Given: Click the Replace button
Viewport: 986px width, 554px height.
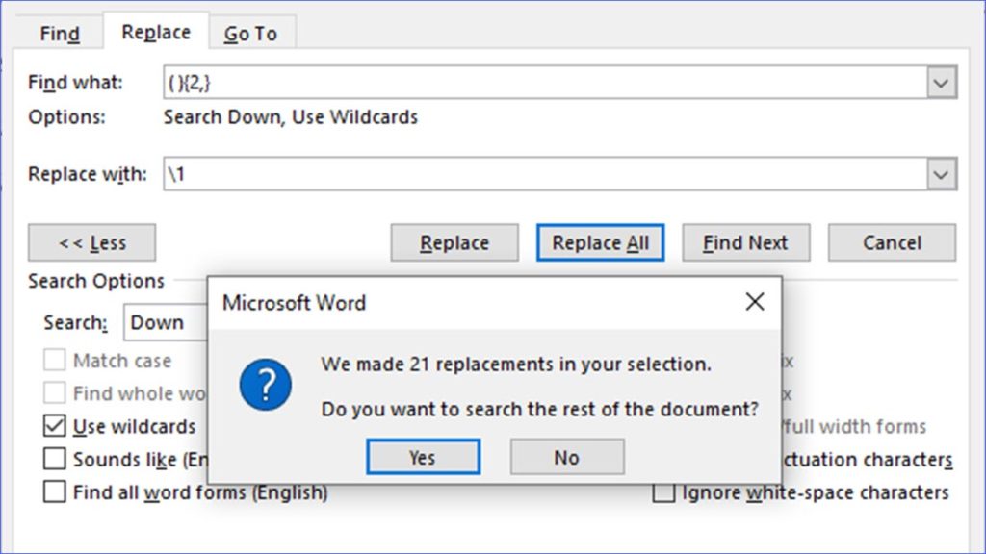Looking at the screenshot, I should tap(454, 243).
